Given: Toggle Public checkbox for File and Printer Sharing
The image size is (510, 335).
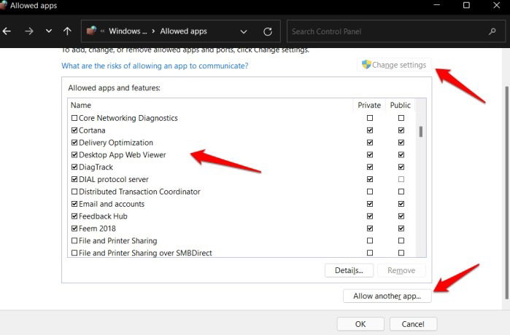Looking at the screenshot, I should tap(401, 240).
